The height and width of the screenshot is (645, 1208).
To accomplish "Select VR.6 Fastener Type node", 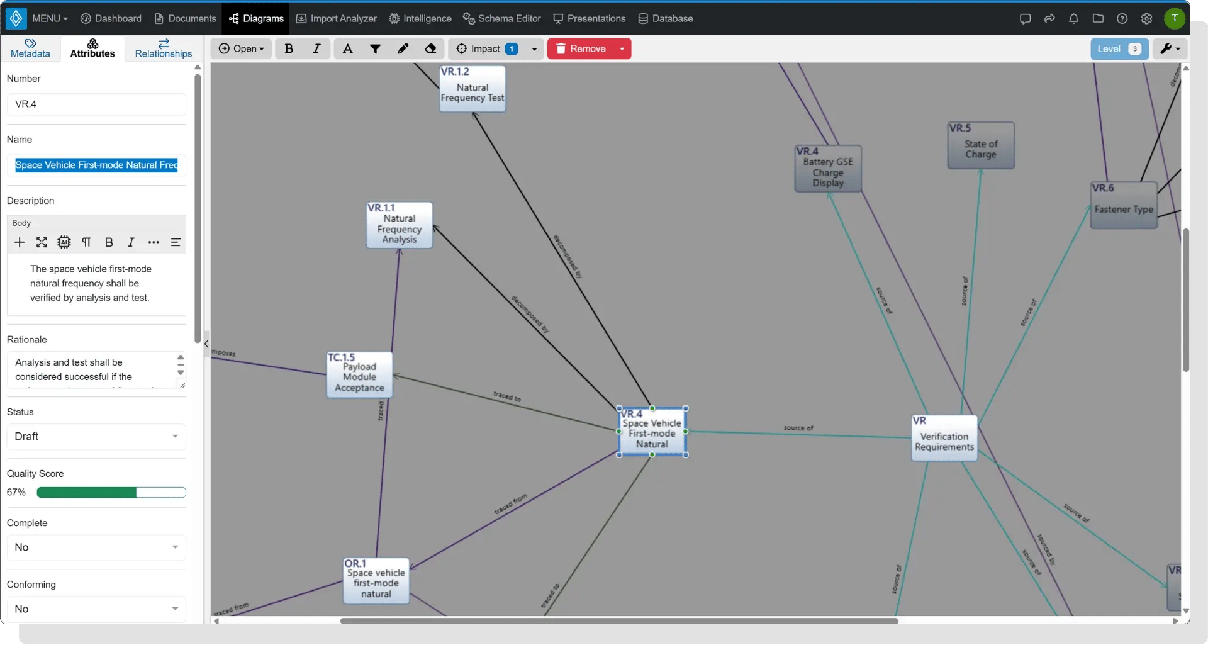I will pos(1124,205).
